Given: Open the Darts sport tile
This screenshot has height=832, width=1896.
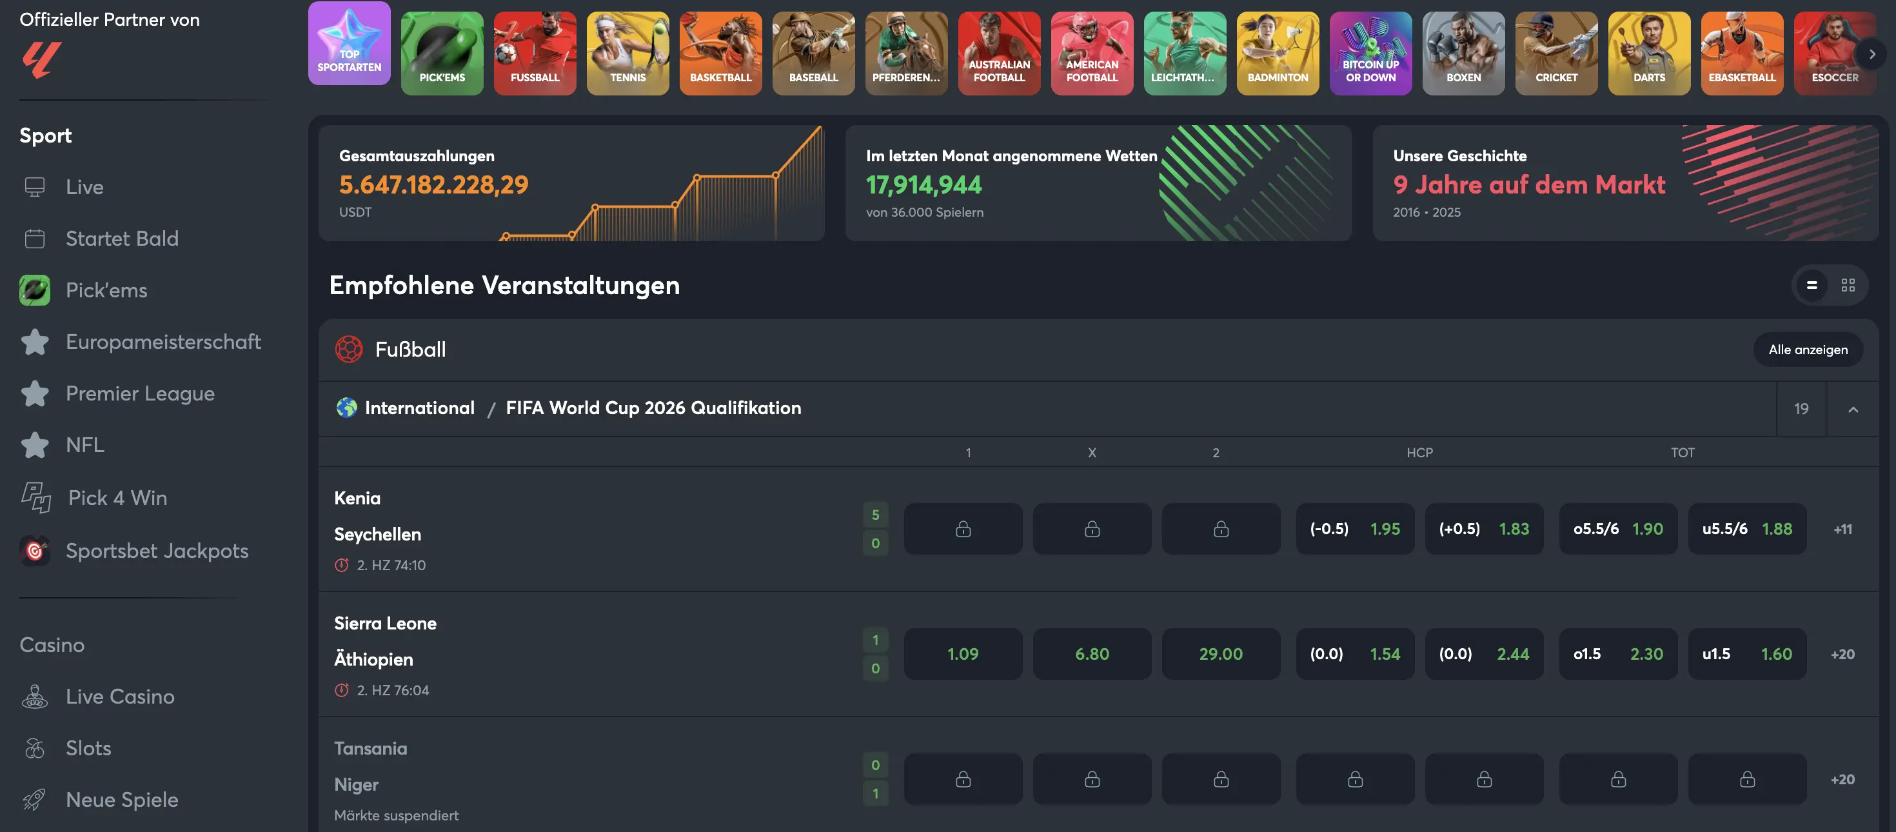Looking at the screenshot, I should click(1649, 53).
